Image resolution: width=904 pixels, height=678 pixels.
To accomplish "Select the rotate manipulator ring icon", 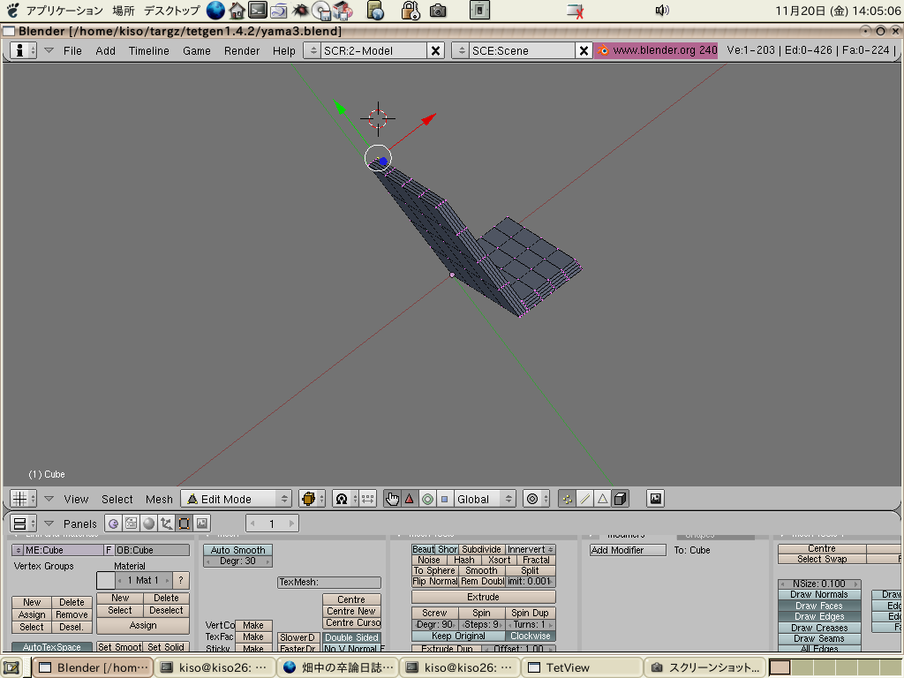I will point(427,499).
